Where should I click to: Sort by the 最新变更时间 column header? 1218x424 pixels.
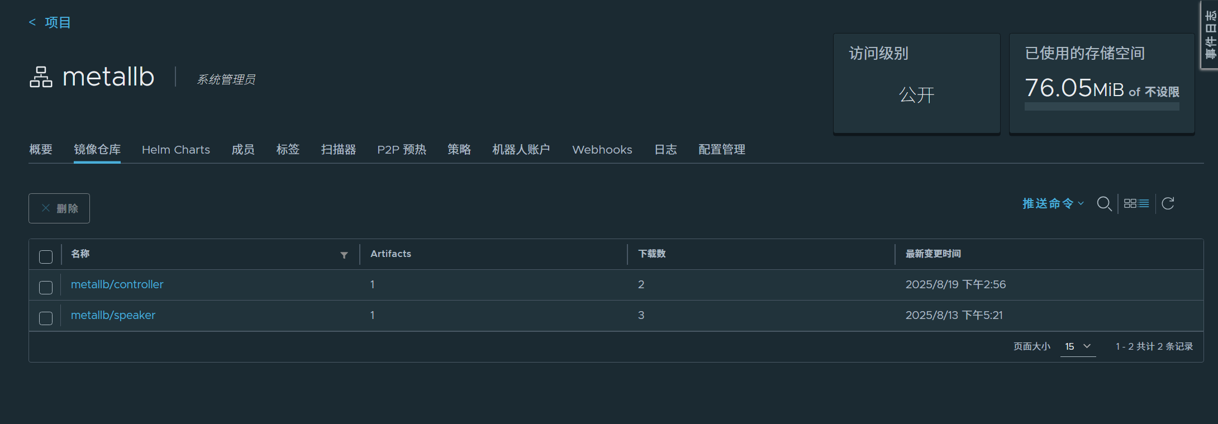pos(933,254)
